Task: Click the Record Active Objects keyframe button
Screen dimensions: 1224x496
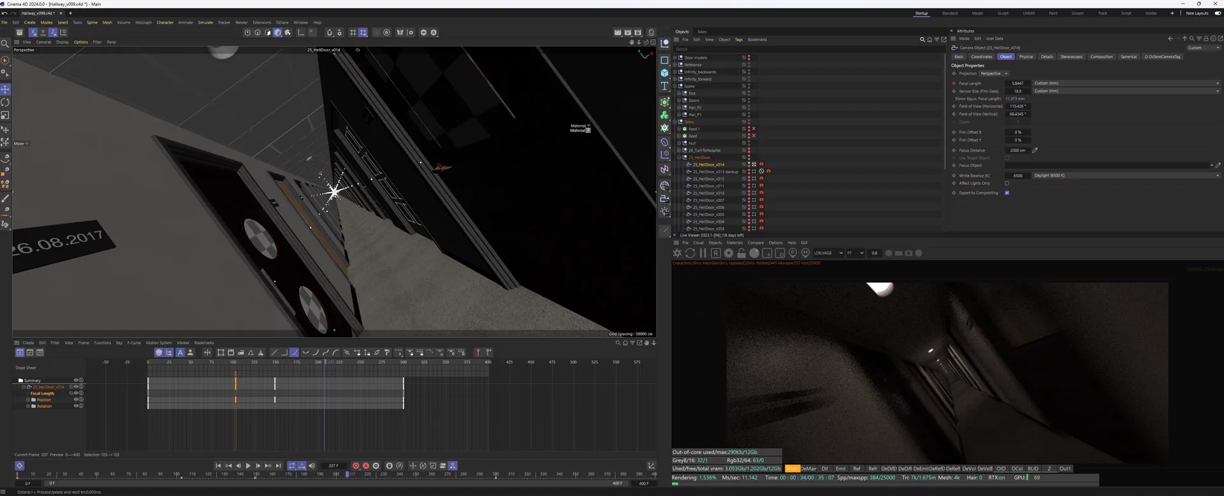Action: click(x=356, y=466)
